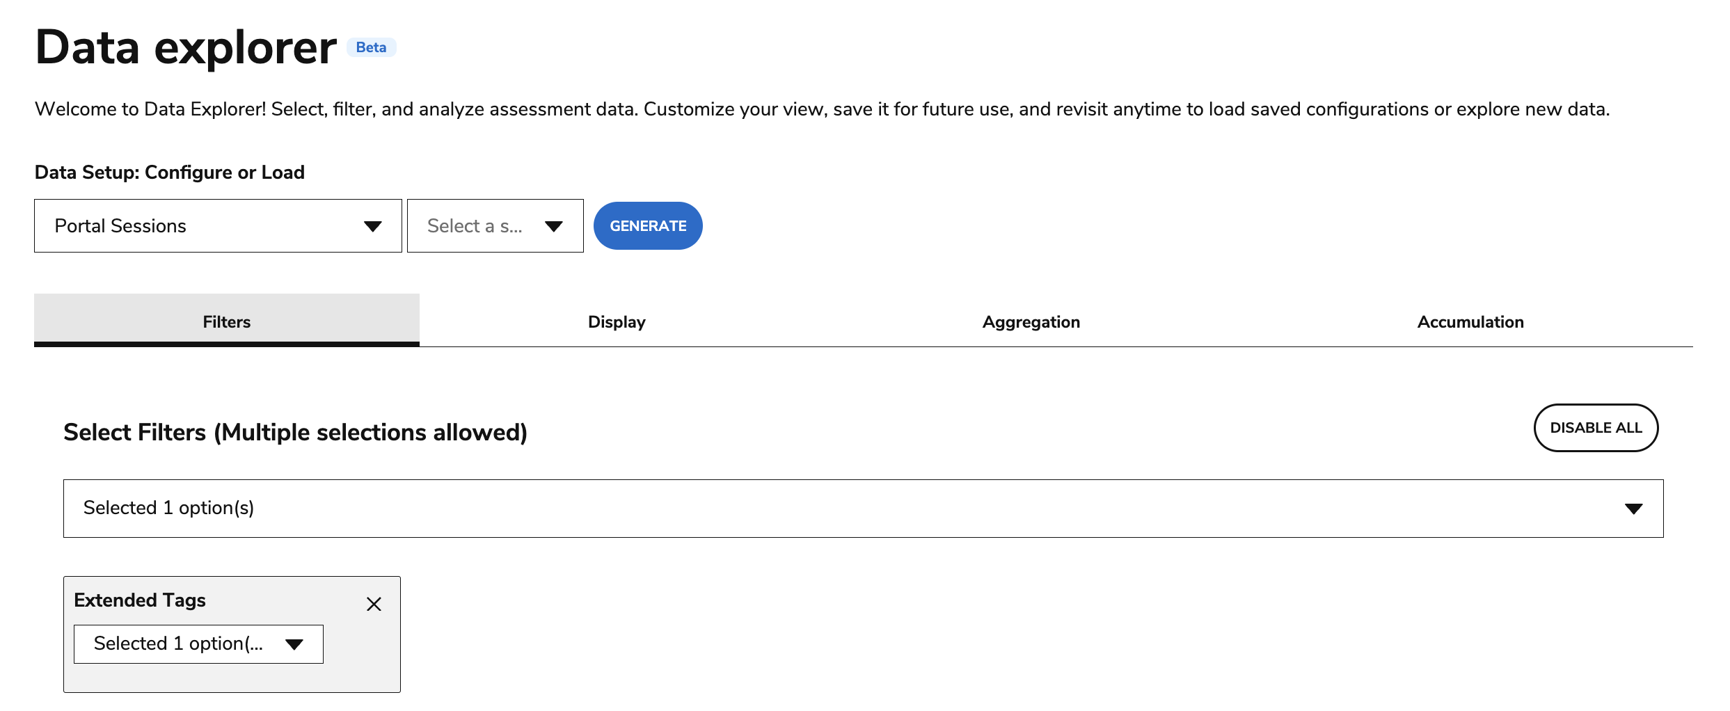Click the 'Extended Tags' card title

[x=140, y=600]
